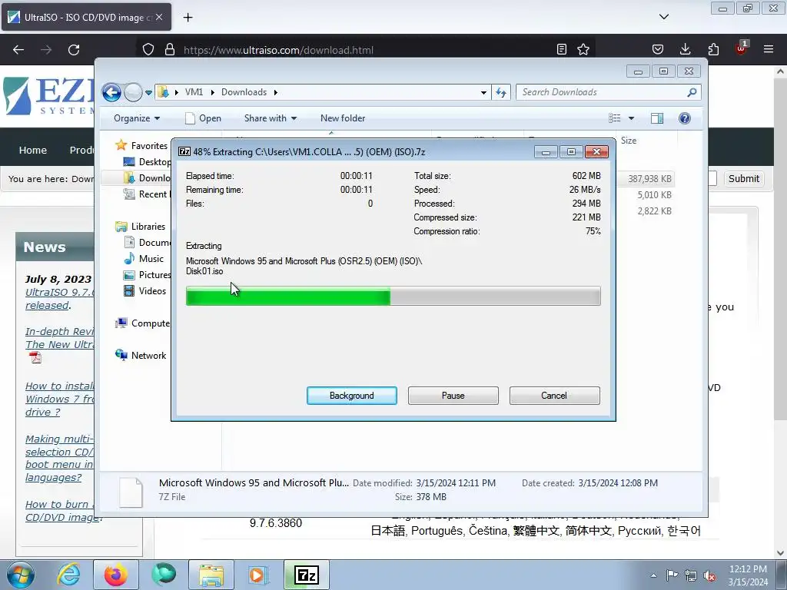Open Recent Places in Explorer sidebar
Screen dimensions: 787x590
(147, 194)
